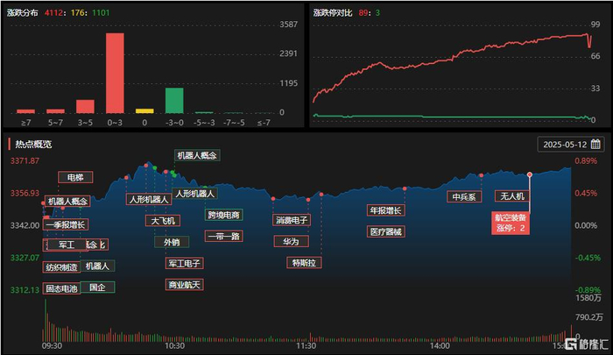
Task: Click the yellow 176 count
Action: click(x=78, y=12)
